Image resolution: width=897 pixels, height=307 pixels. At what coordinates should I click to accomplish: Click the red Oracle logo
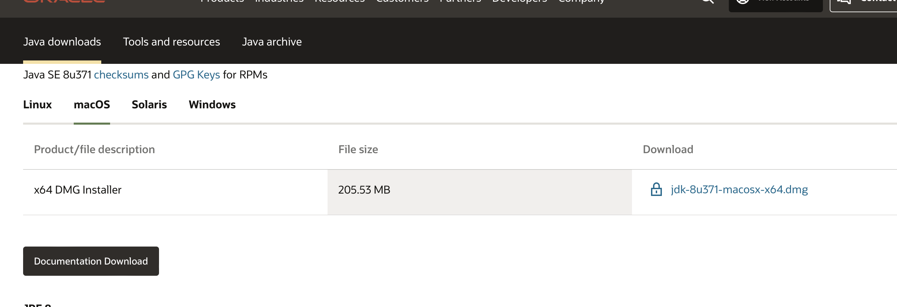(64, 1)
